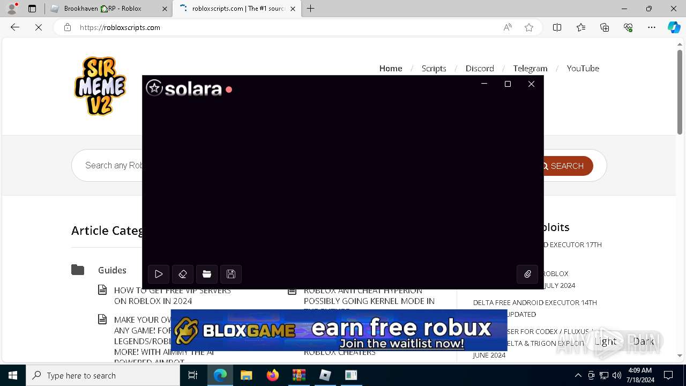
Task: Go to Home in the site menu
Action: pos(391,68)
